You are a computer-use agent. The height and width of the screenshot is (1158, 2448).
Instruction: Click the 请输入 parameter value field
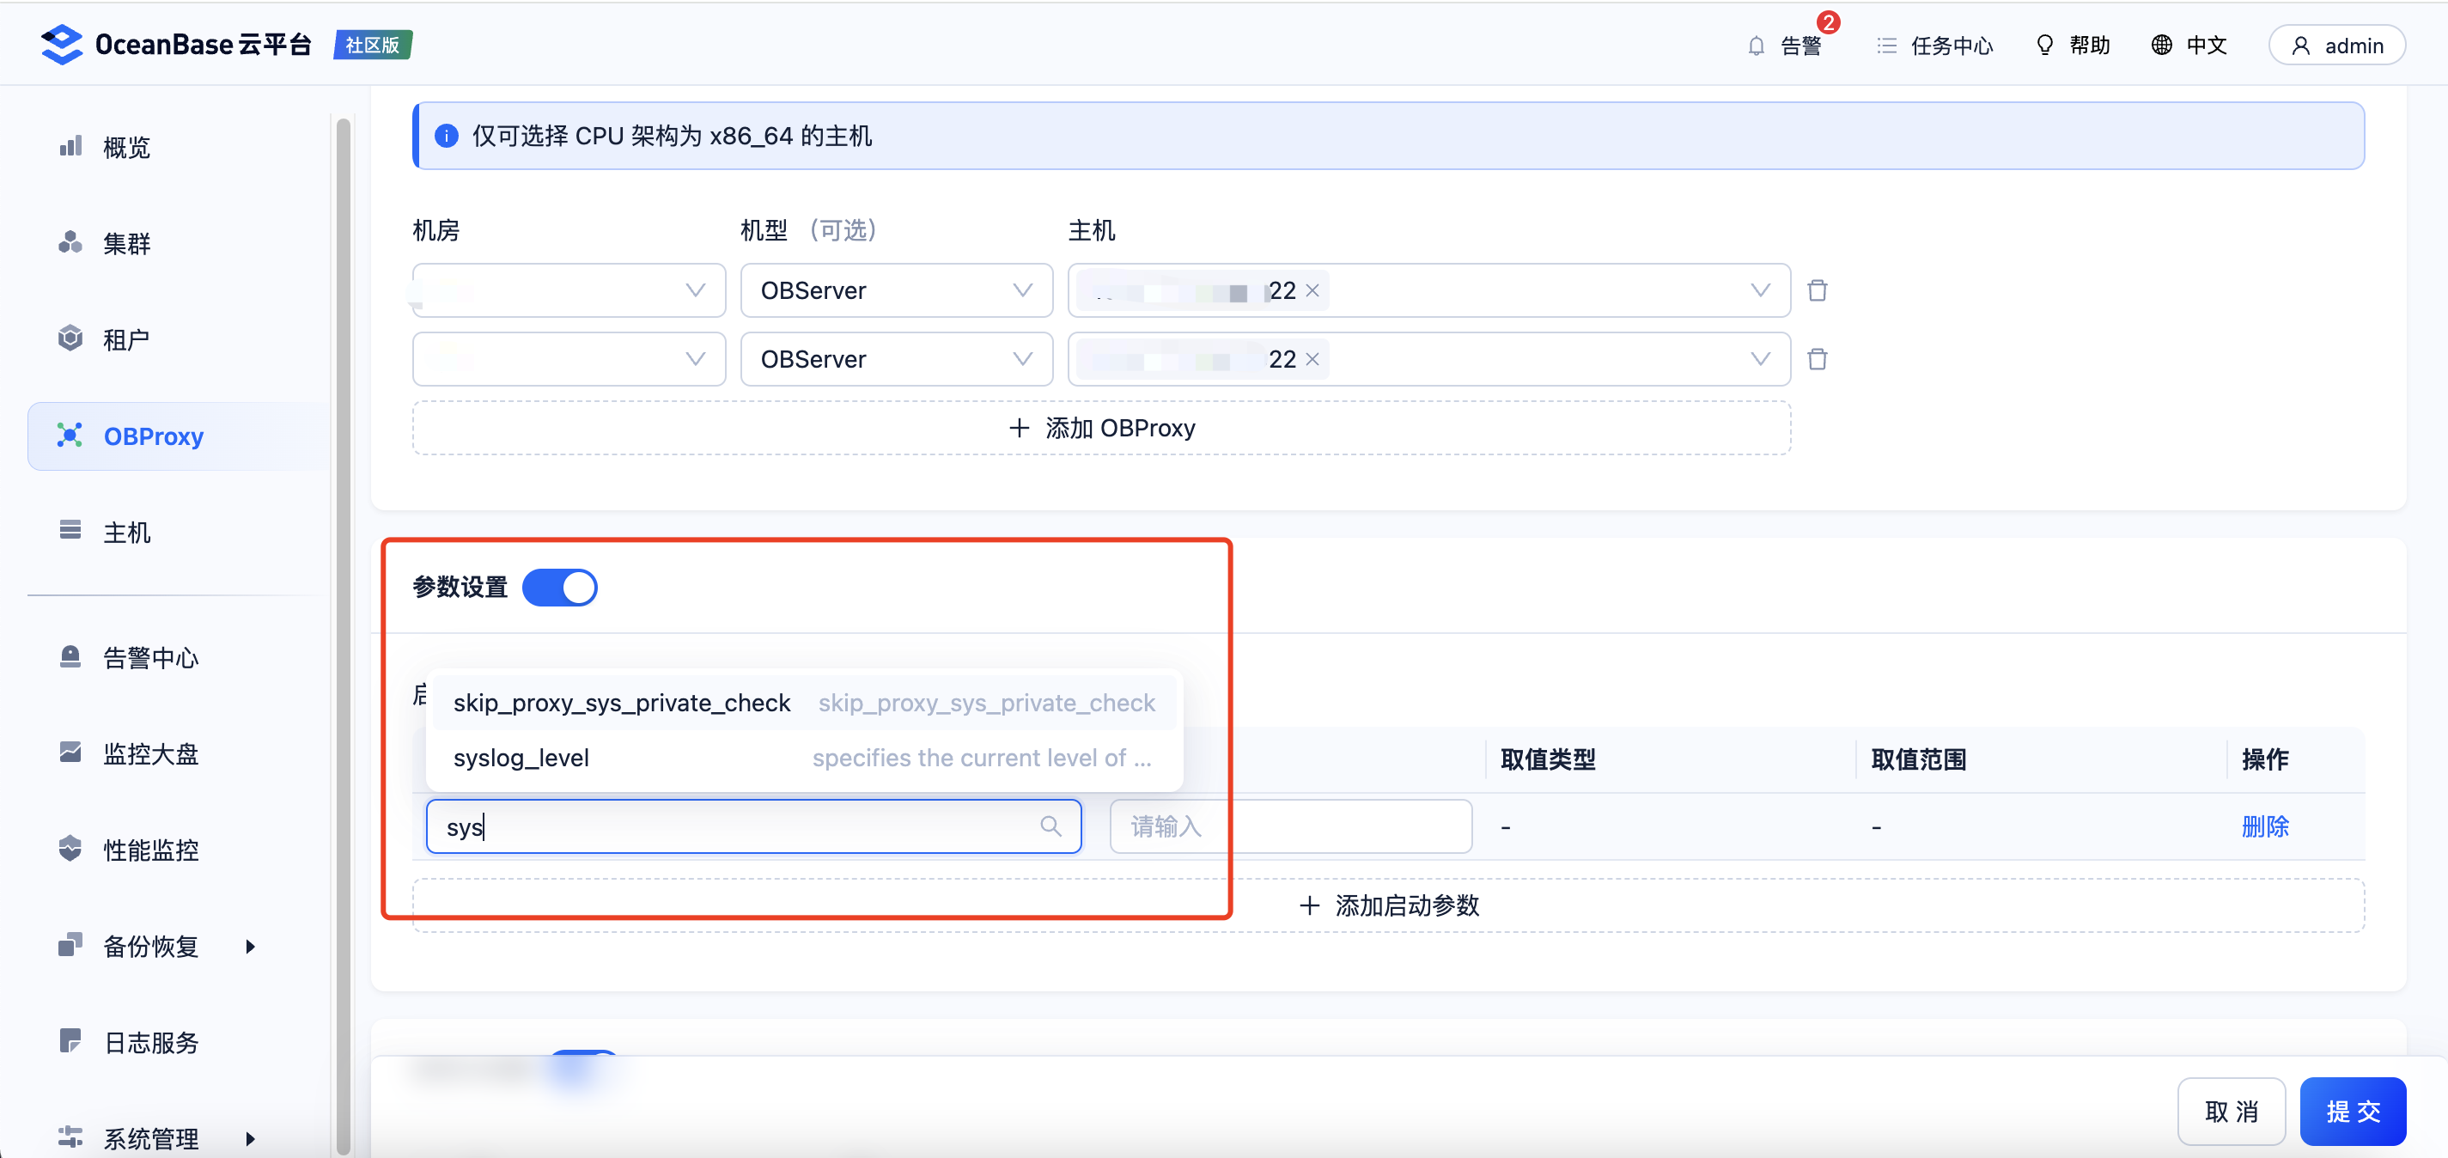tap(1292, 826)
